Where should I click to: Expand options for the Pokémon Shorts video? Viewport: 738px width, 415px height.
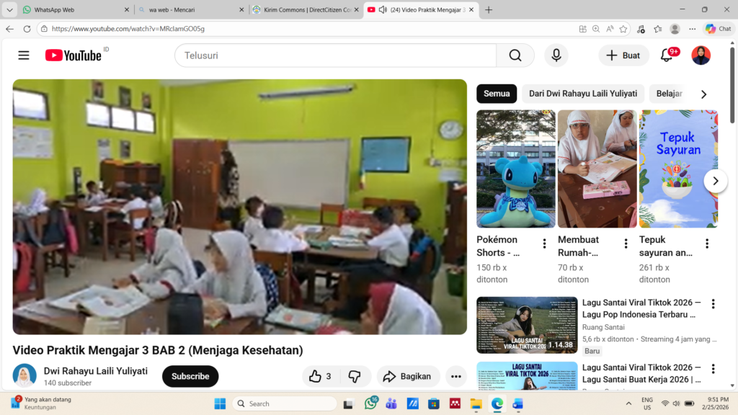tap(544, 244)
